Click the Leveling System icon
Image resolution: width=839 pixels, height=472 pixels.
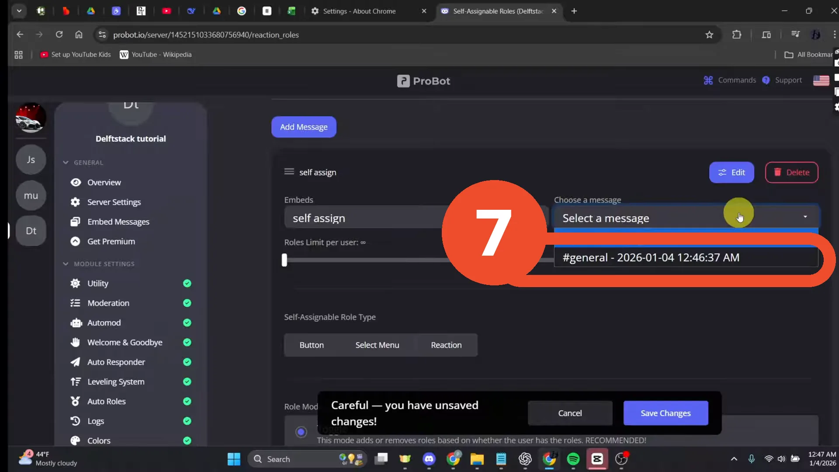pos(76,382)
